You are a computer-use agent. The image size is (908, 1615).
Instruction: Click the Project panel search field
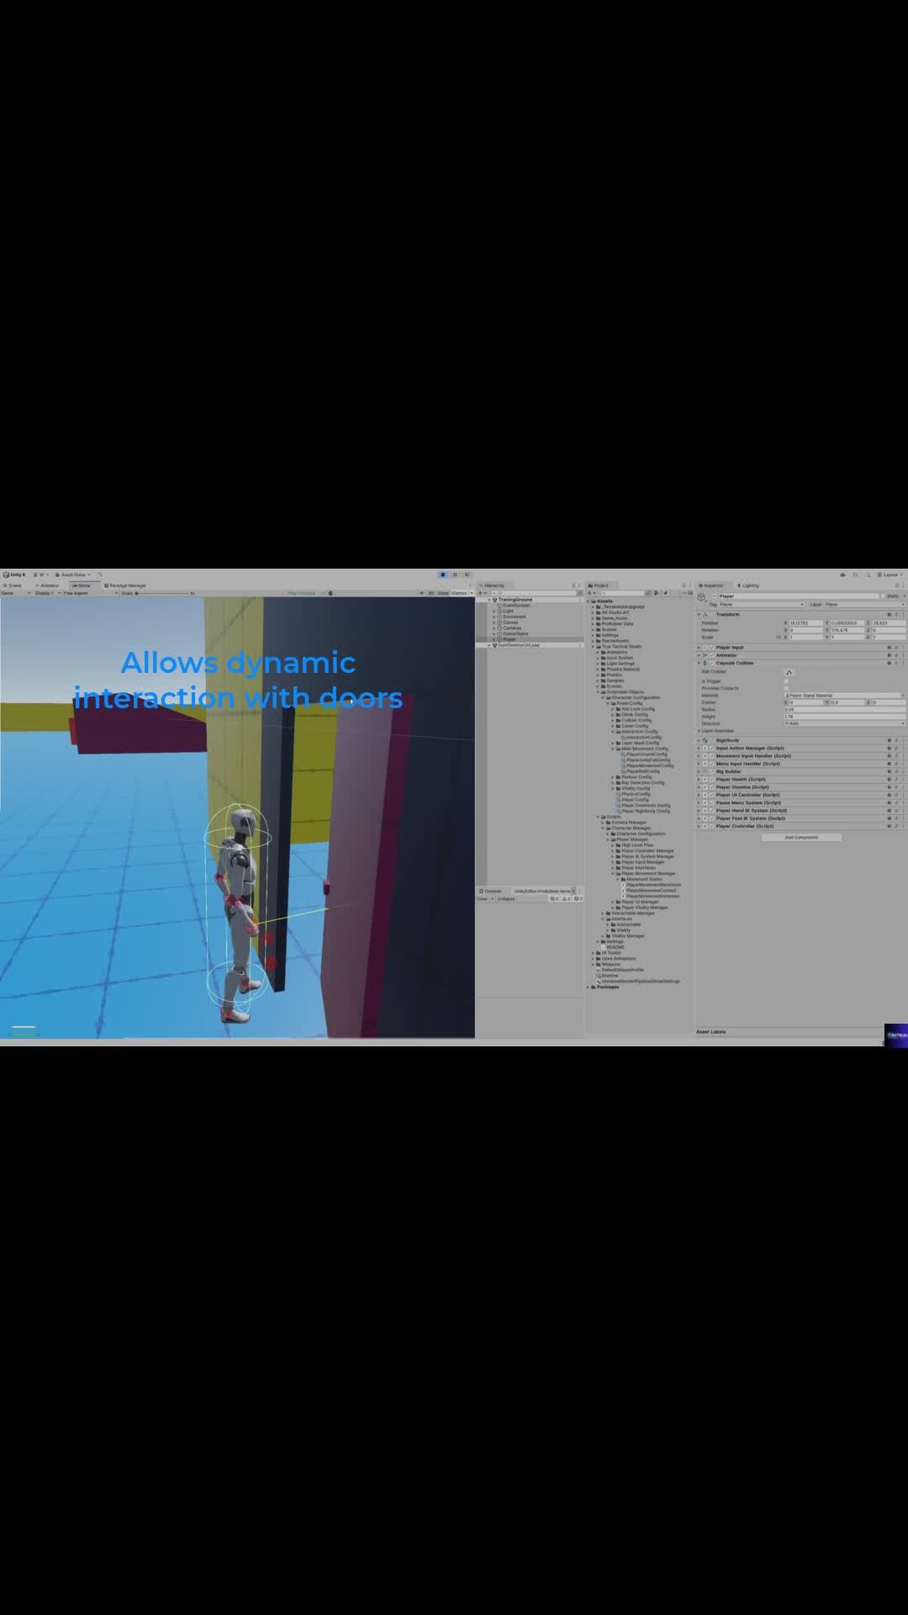[x=622, y=593]
